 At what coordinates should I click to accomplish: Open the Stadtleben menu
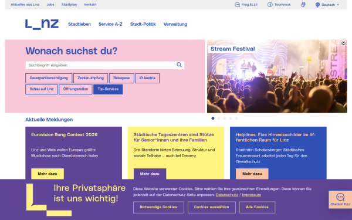(x=79, y=24)
